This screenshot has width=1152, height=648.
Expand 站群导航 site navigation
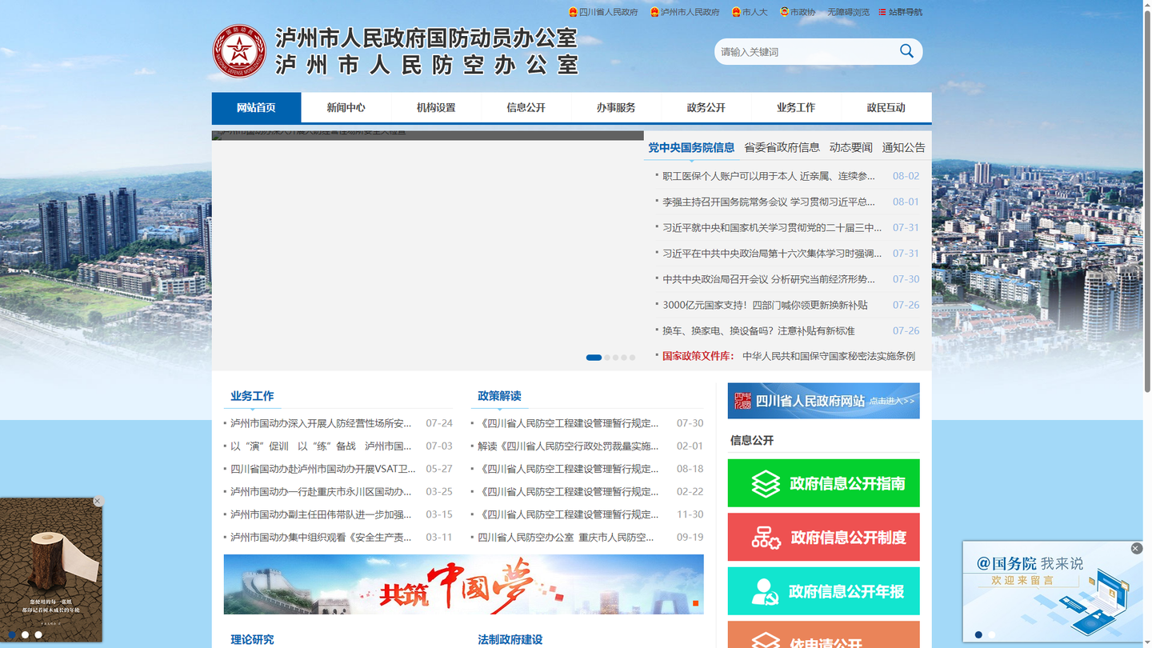pos(901,12)
